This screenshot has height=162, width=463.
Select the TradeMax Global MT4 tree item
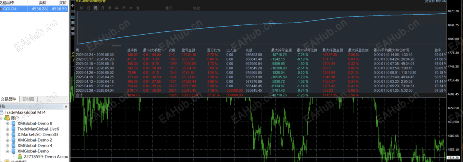pos(25,112)
